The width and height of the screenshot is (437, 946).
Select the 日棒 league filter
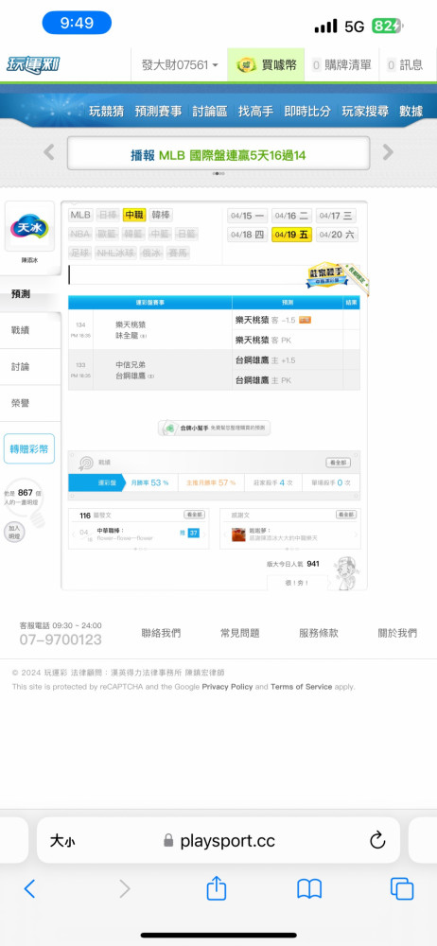(108, 215)
